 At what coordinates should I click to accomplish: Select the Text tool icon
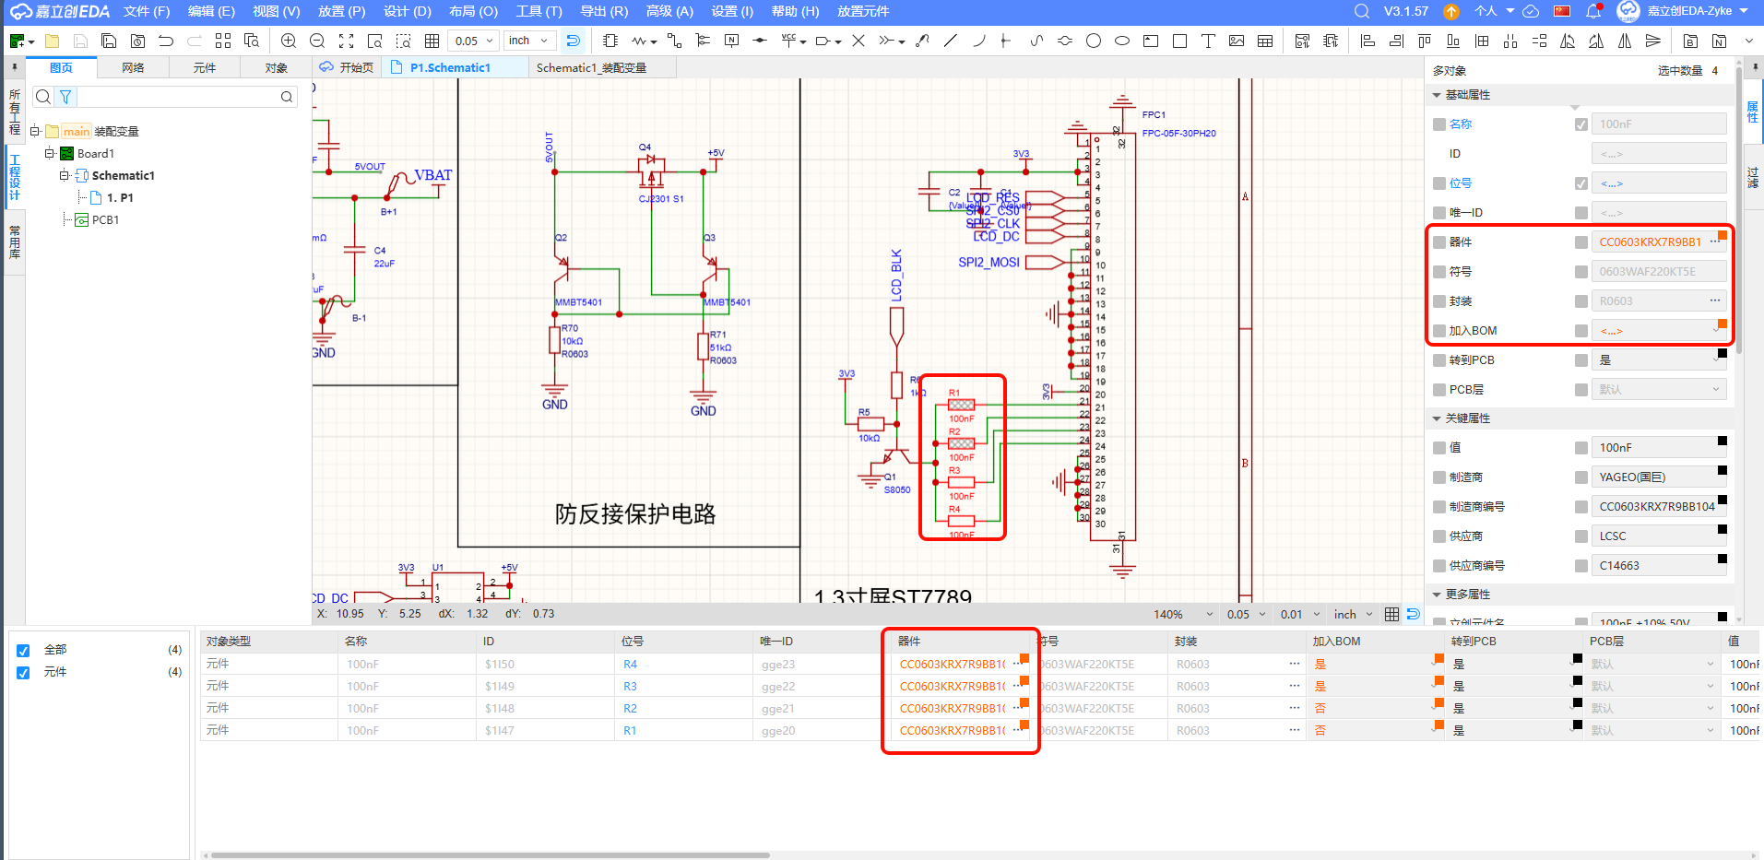(x=1208, y=41)
